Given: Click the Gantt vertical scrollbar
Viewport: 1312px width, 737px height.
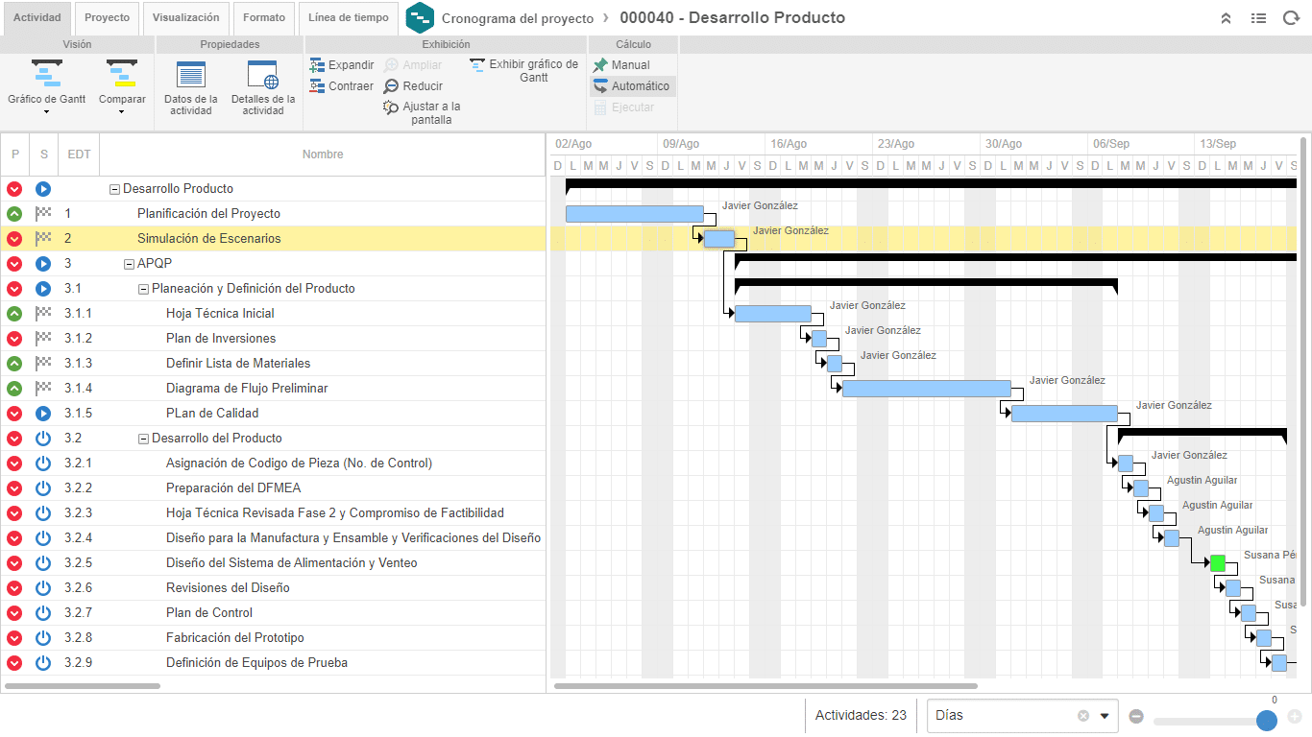Looking at the screenshot, I should point(1303,372).
